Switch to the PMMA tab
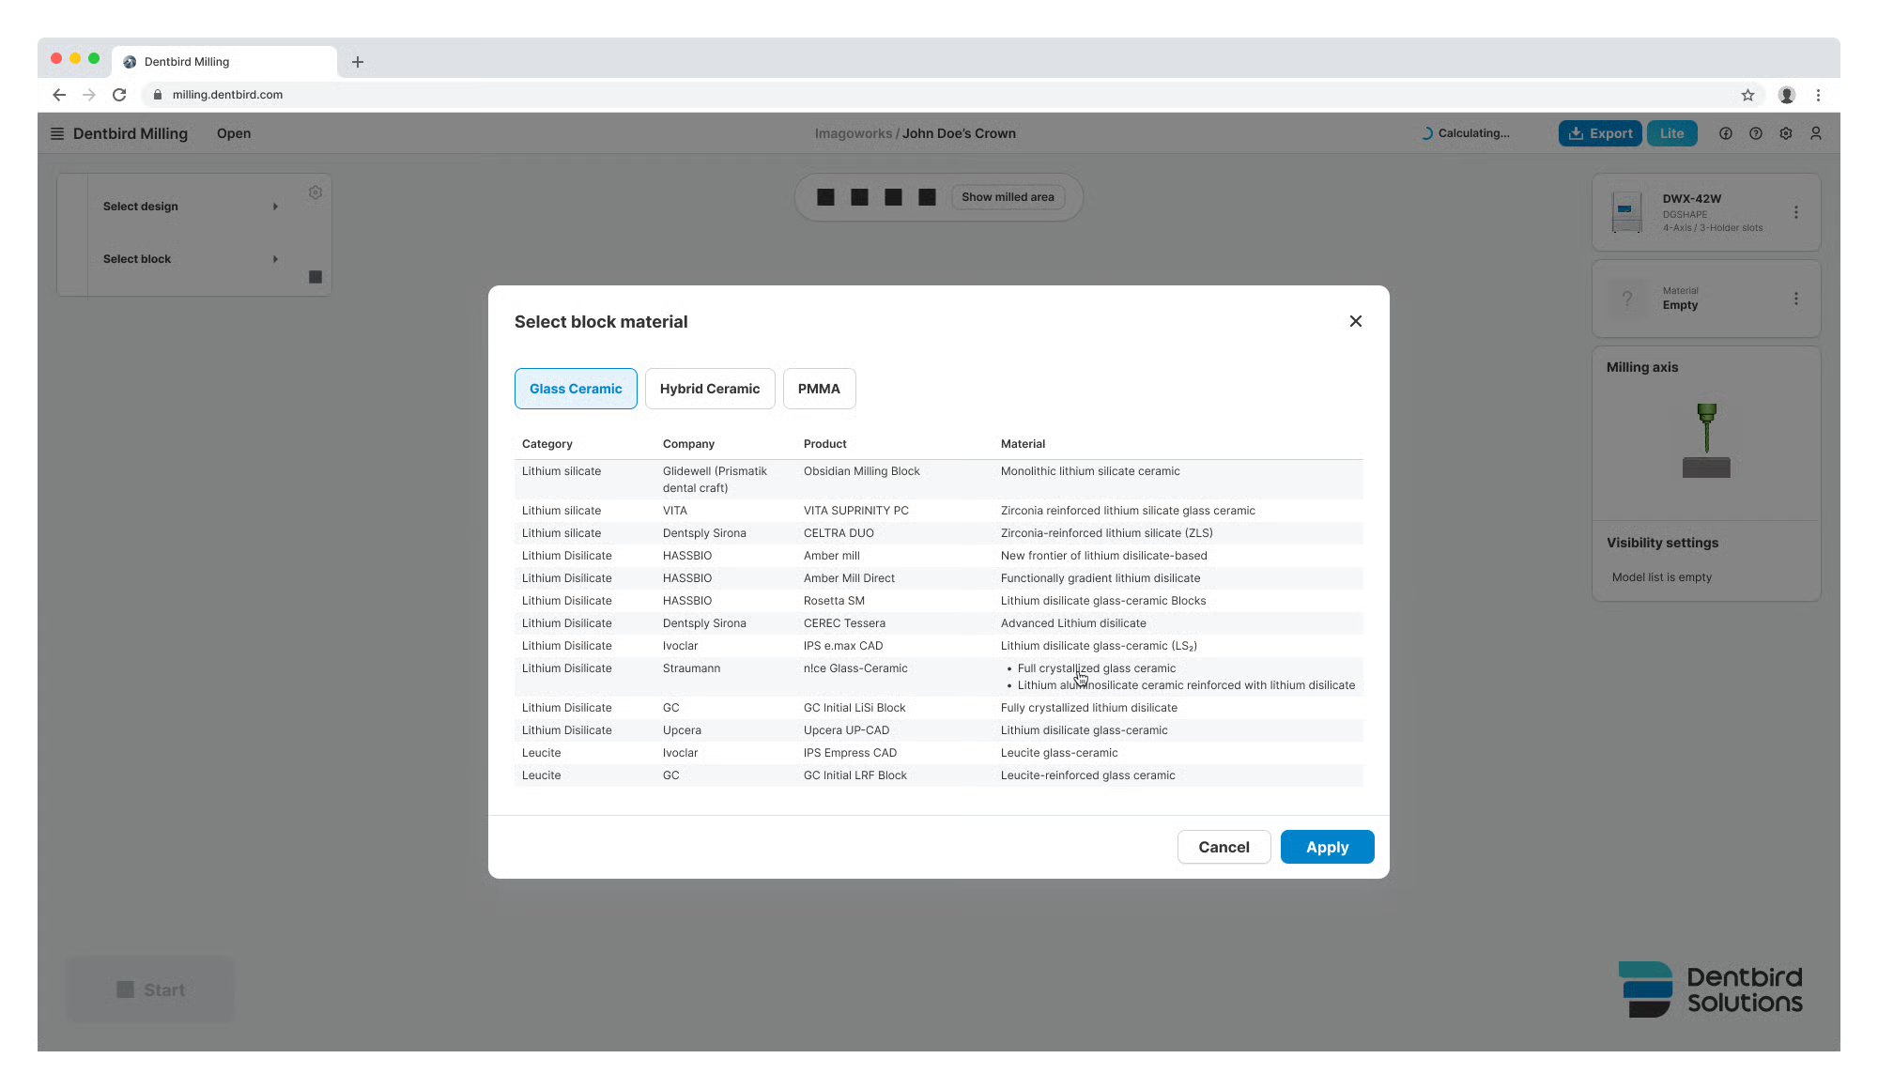 point(819,389)
